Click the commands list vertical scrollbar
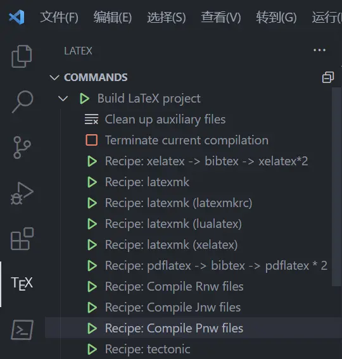Screen dimensions: 342x359 (x=336, y=187)
